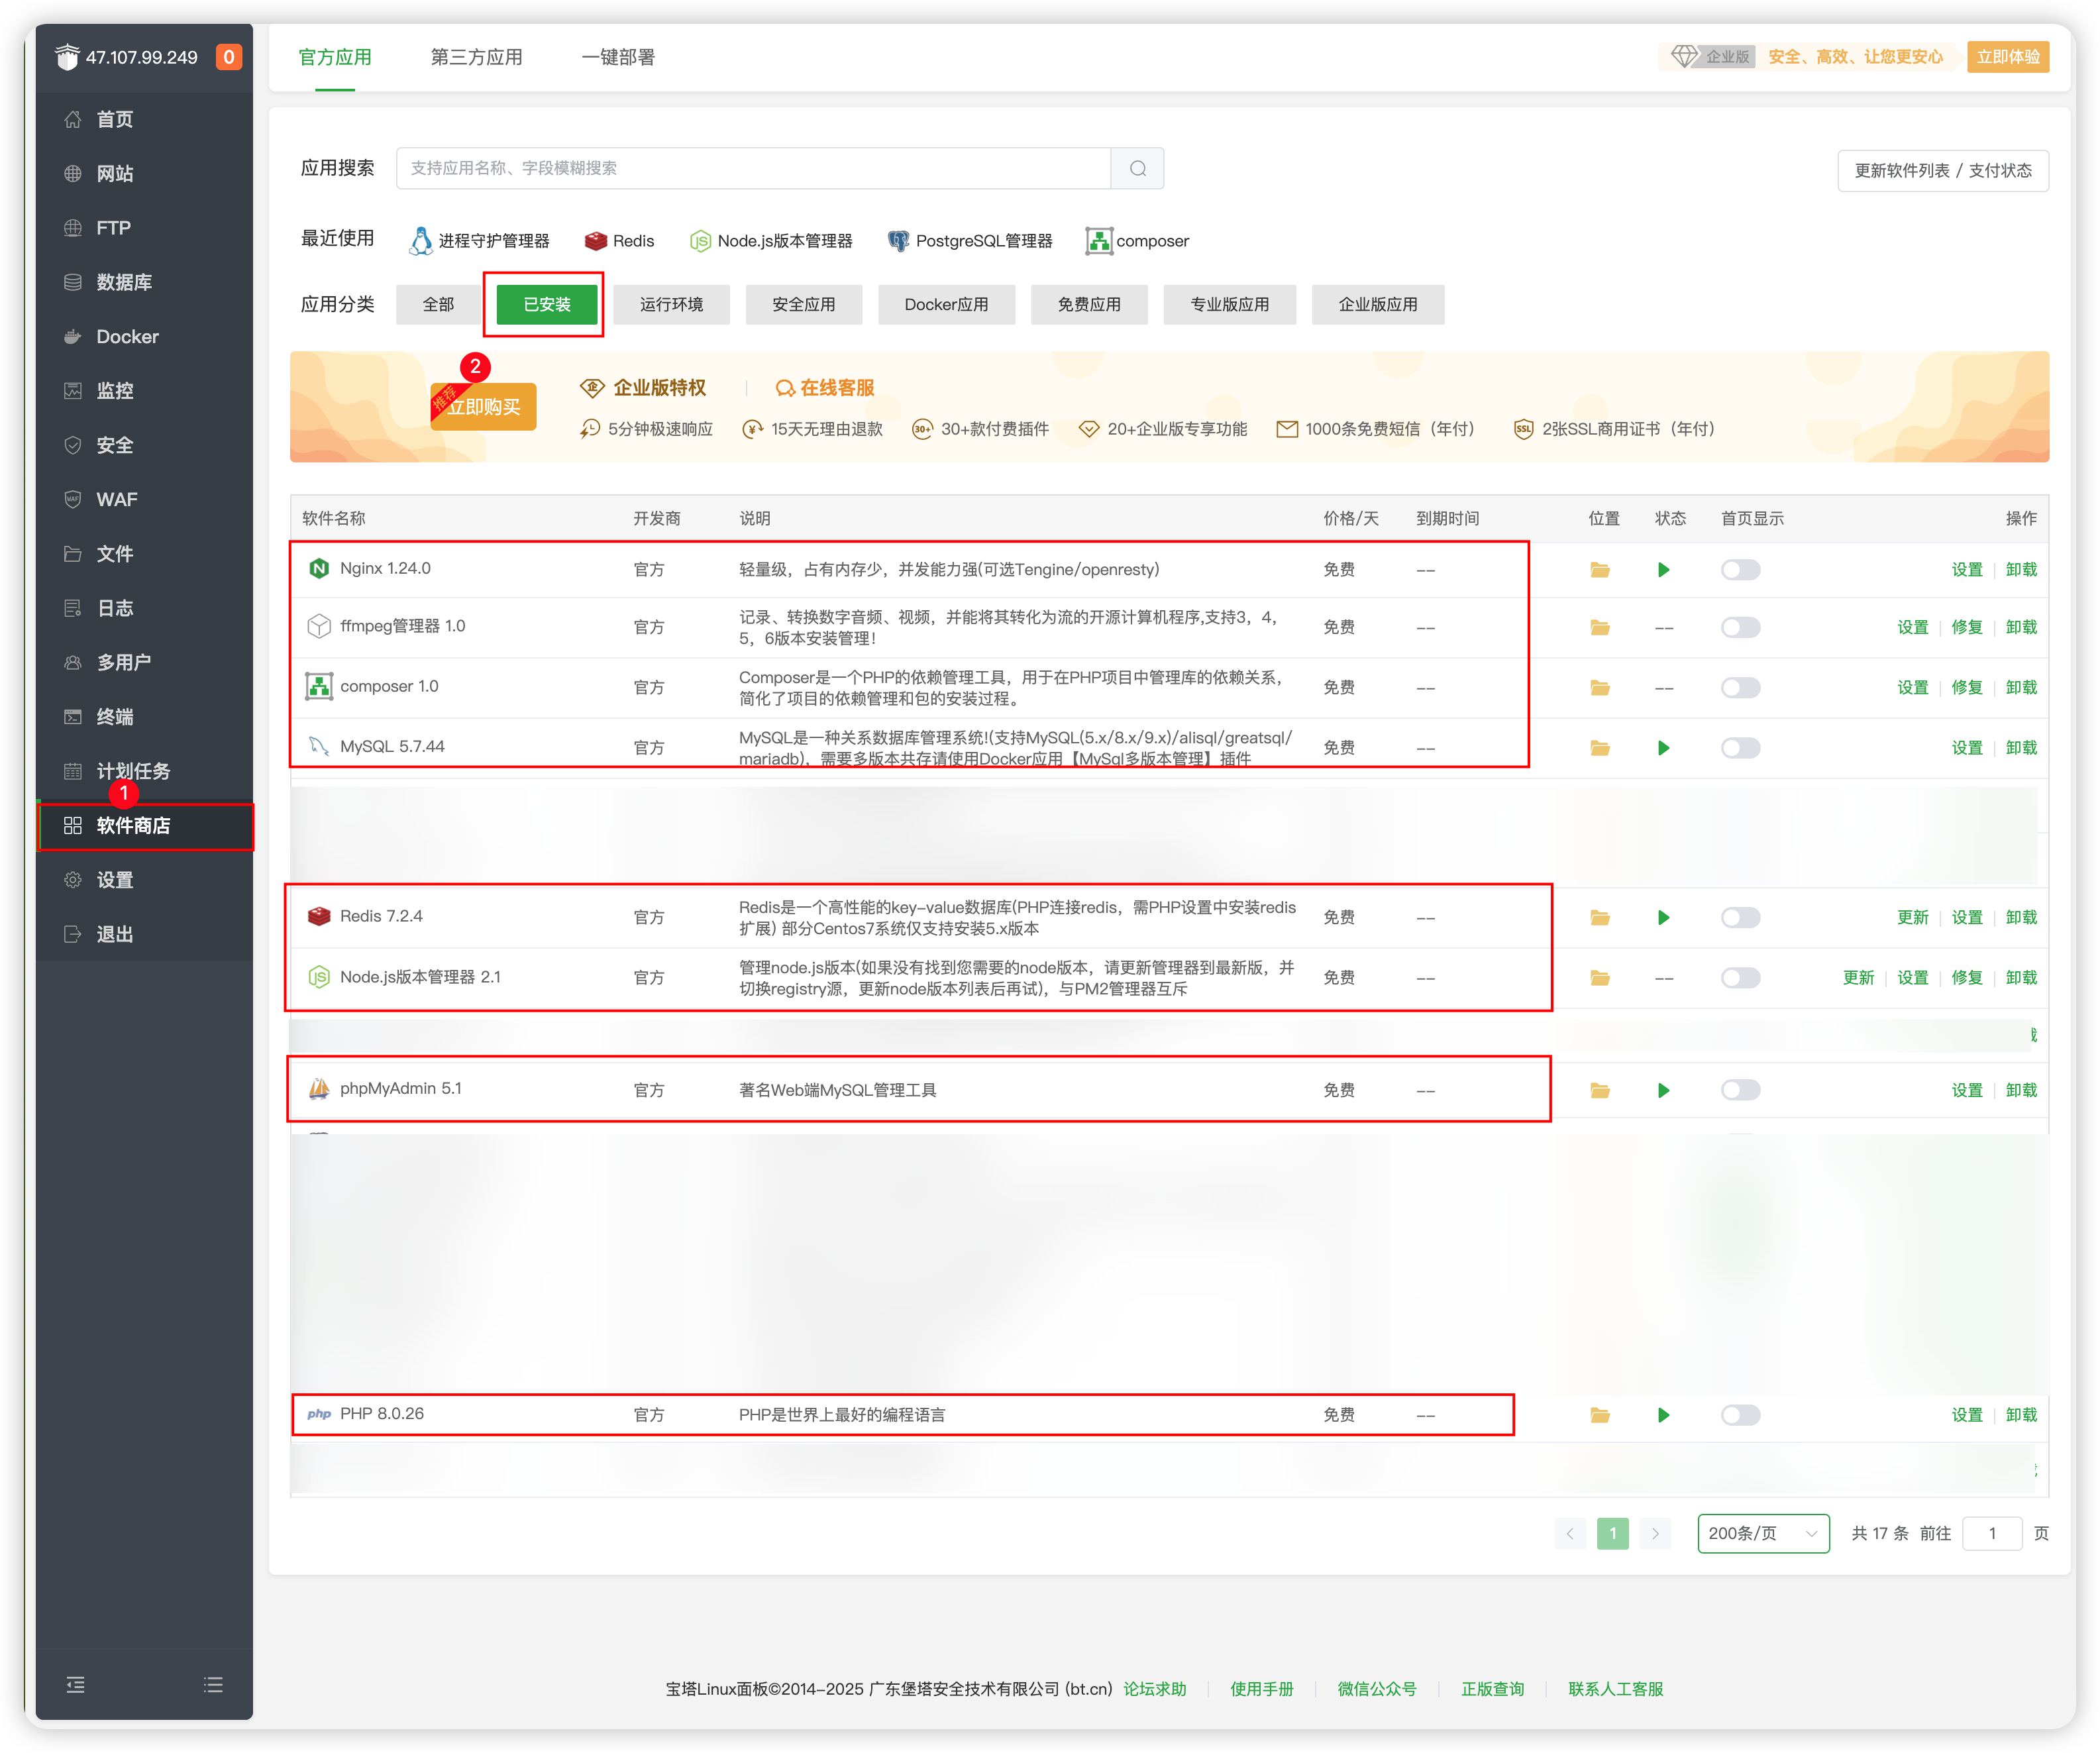Image resolution: width=2100 pixels, height=1753 pixels.
Task: Open the Nginx install folder icon
Action: point(1599,570)
